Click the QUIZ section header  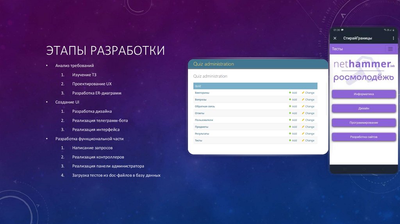pos(198,86)
